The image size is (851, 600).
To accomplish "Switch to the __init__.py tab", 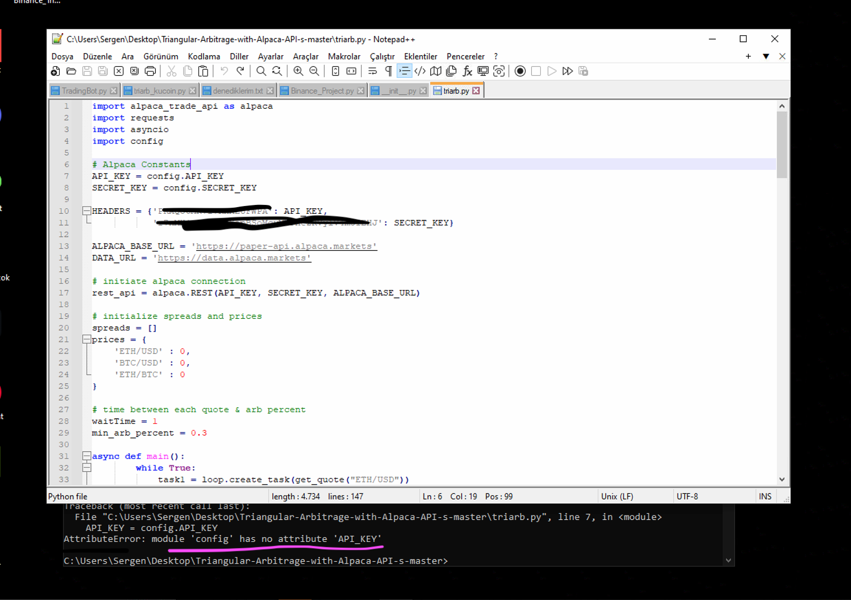I will tap(399, 91).
